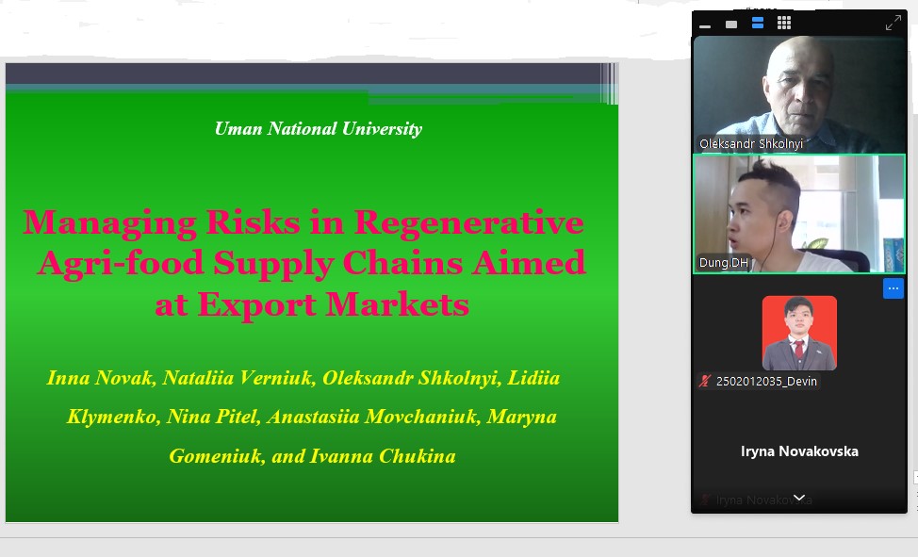This screenshot has height=557, width=918.
Task: Click the yellow author names on slide
Action: click(x=303, y=417)
